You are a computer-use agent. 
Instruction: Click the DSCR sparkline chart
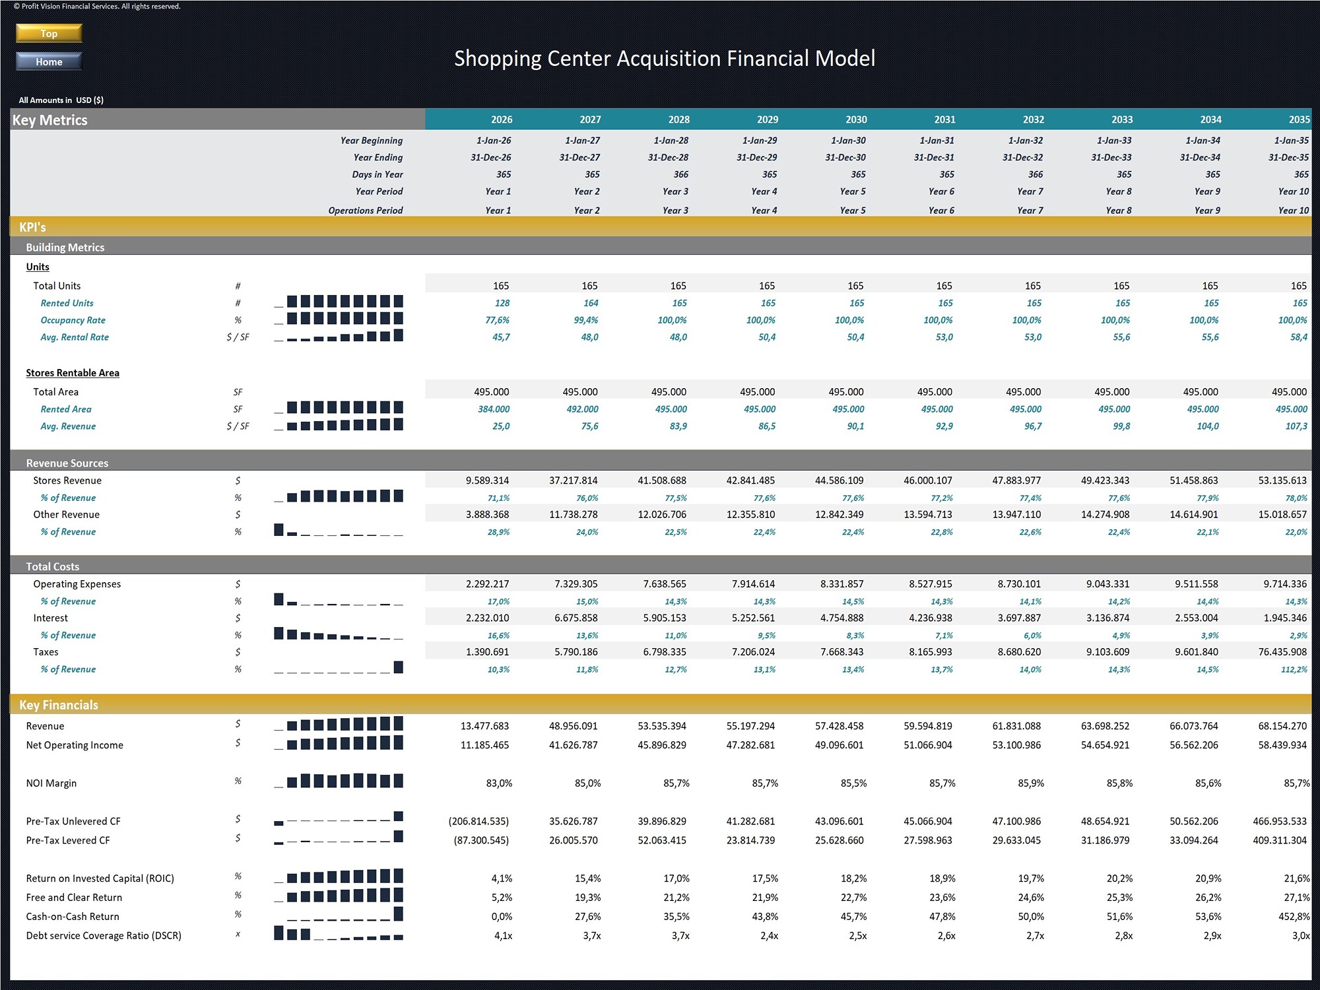tap(339, 934)
